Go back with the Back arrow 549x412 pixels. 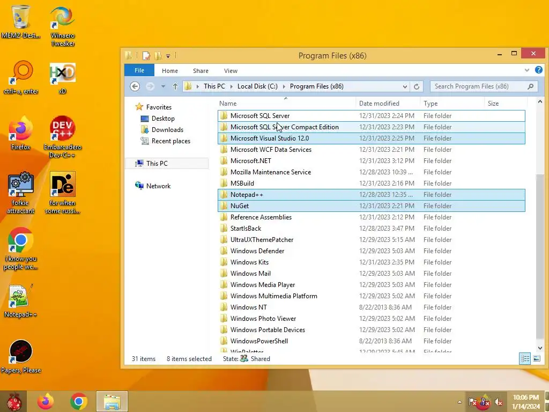tap(135, 86)
